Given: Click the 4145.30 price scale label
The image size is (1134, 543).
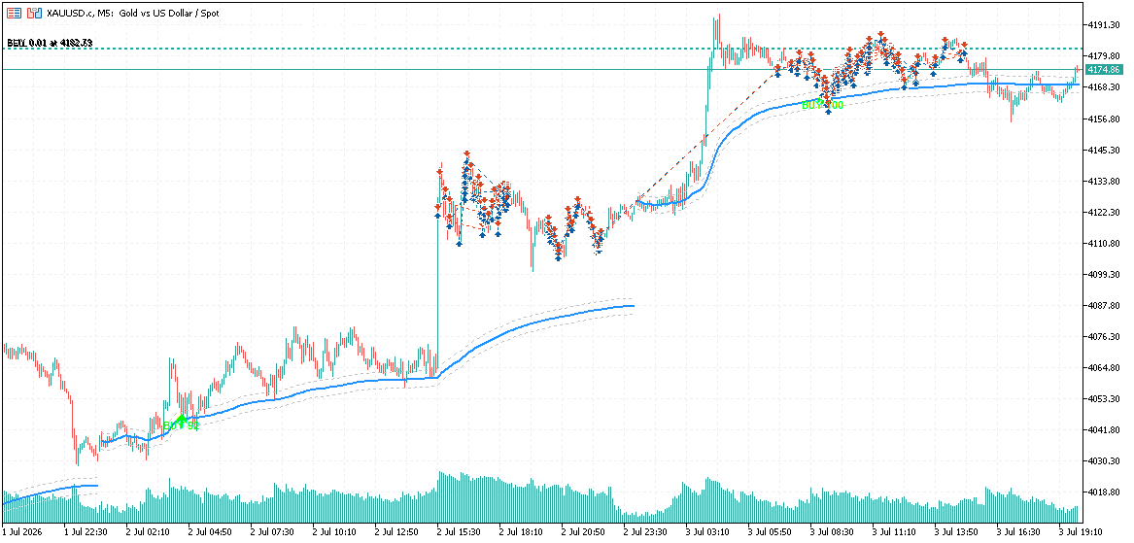Looking at the screenshot, I should coord(1104,150).
